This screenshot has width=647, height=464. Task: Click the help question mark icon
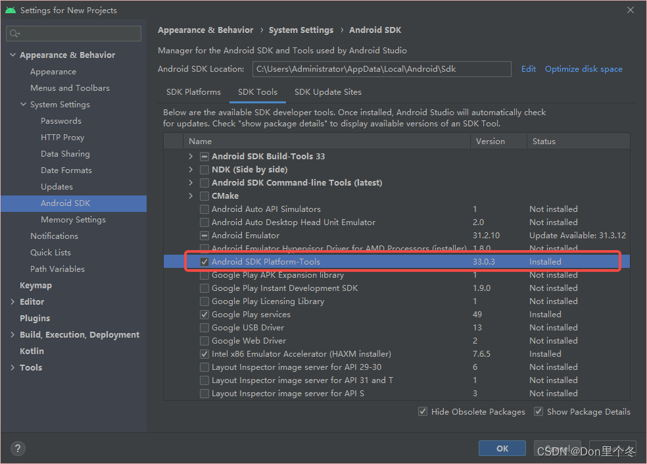pos(18,448)
